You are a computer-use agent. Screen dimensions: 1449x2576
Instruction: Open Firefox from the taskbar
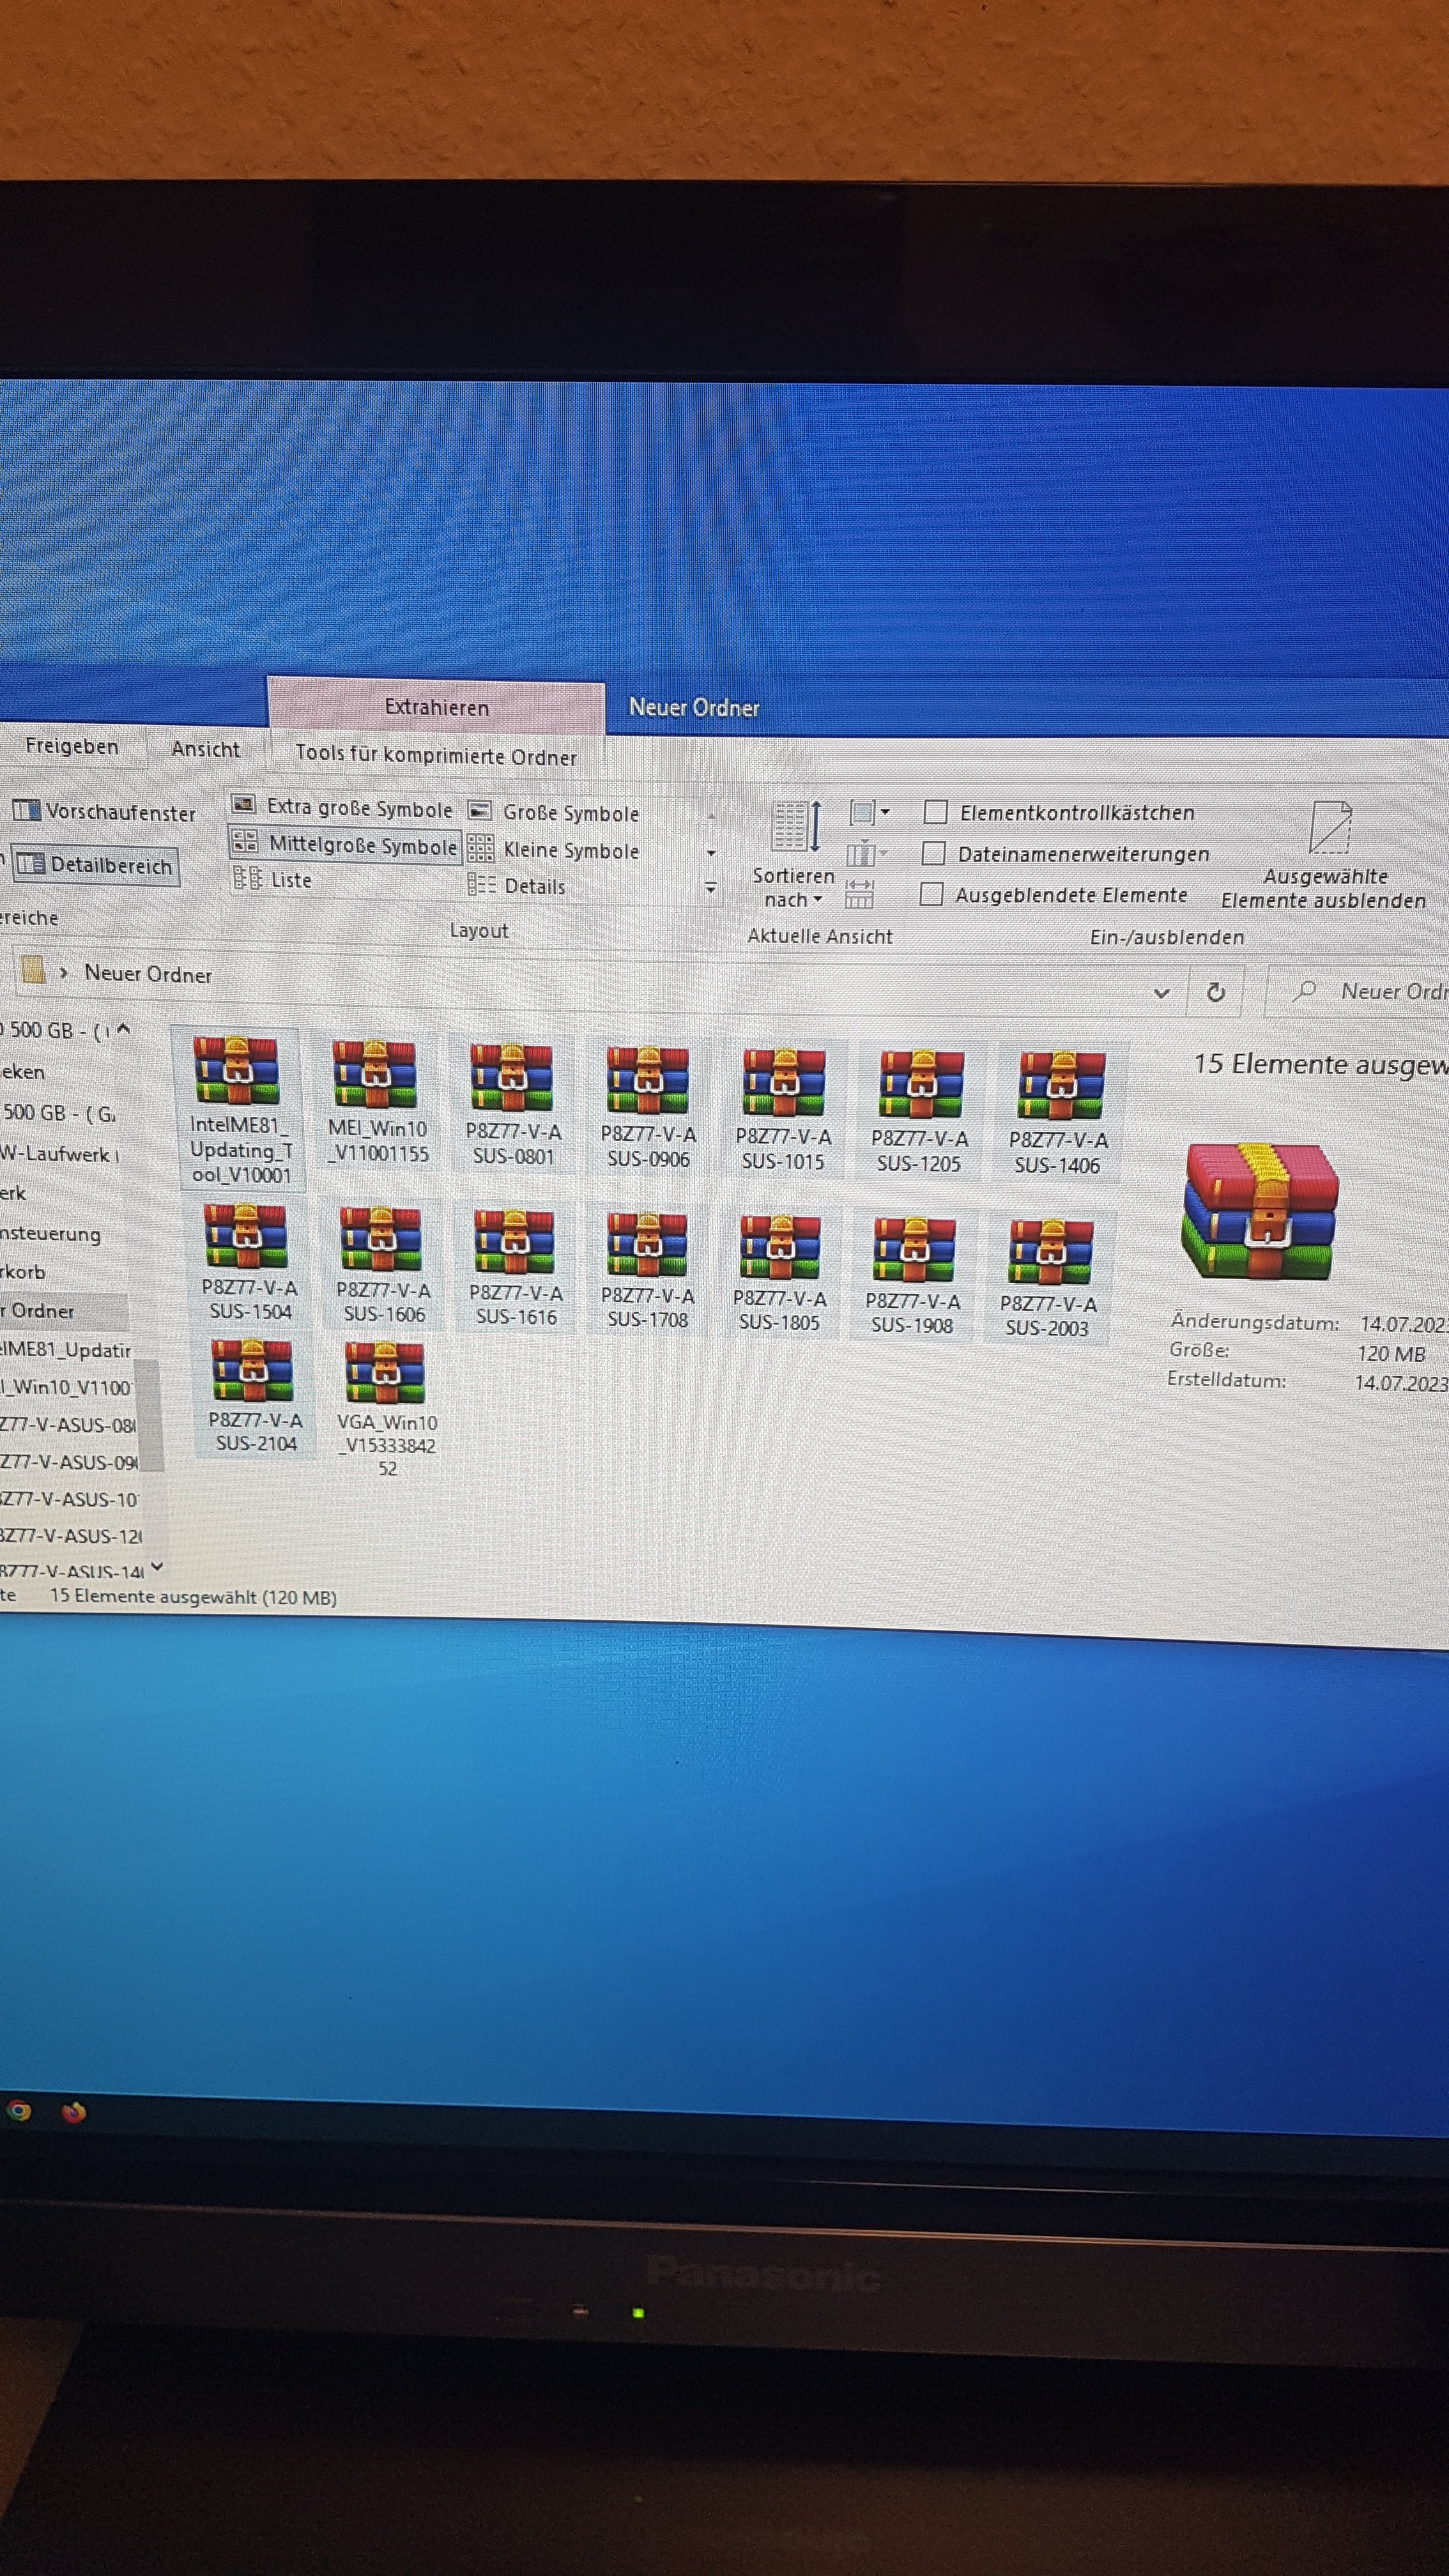click(73, 2113)
